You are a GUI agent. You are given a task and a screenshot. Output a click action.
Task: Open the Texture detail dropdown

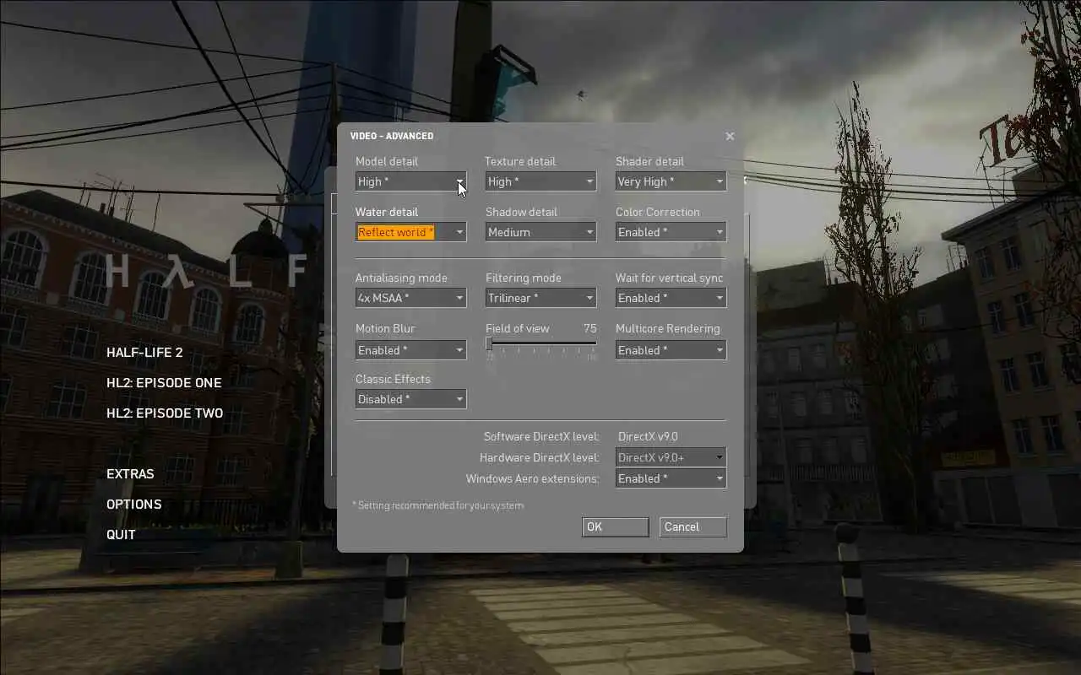pyautogui.click(x=540, y=181)
